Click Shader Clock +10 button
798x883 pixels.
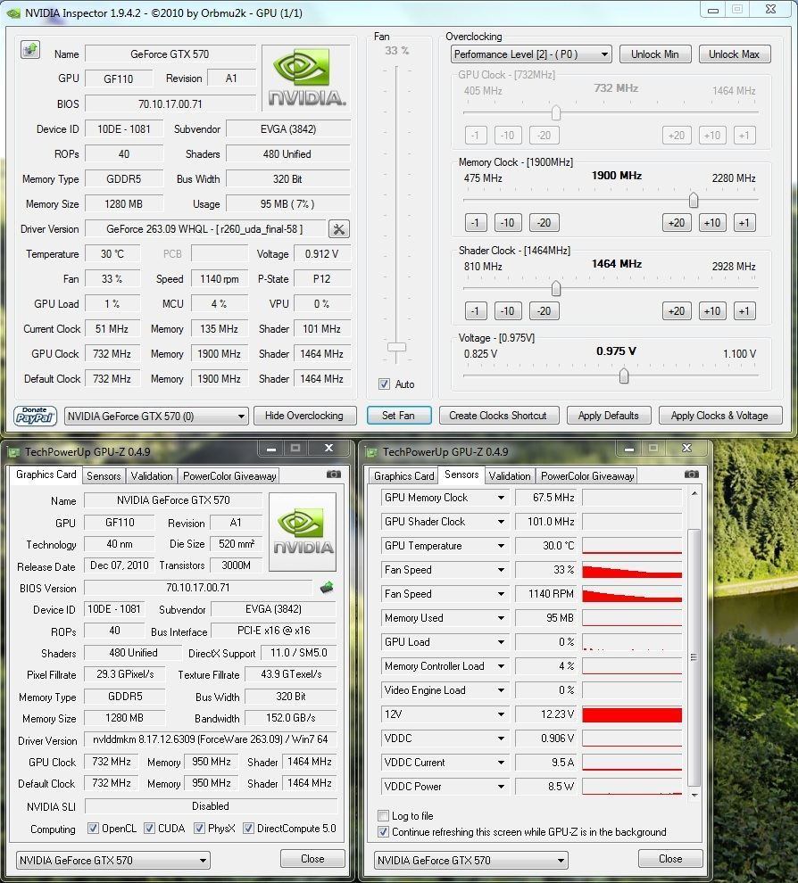(x=712, y=311)
